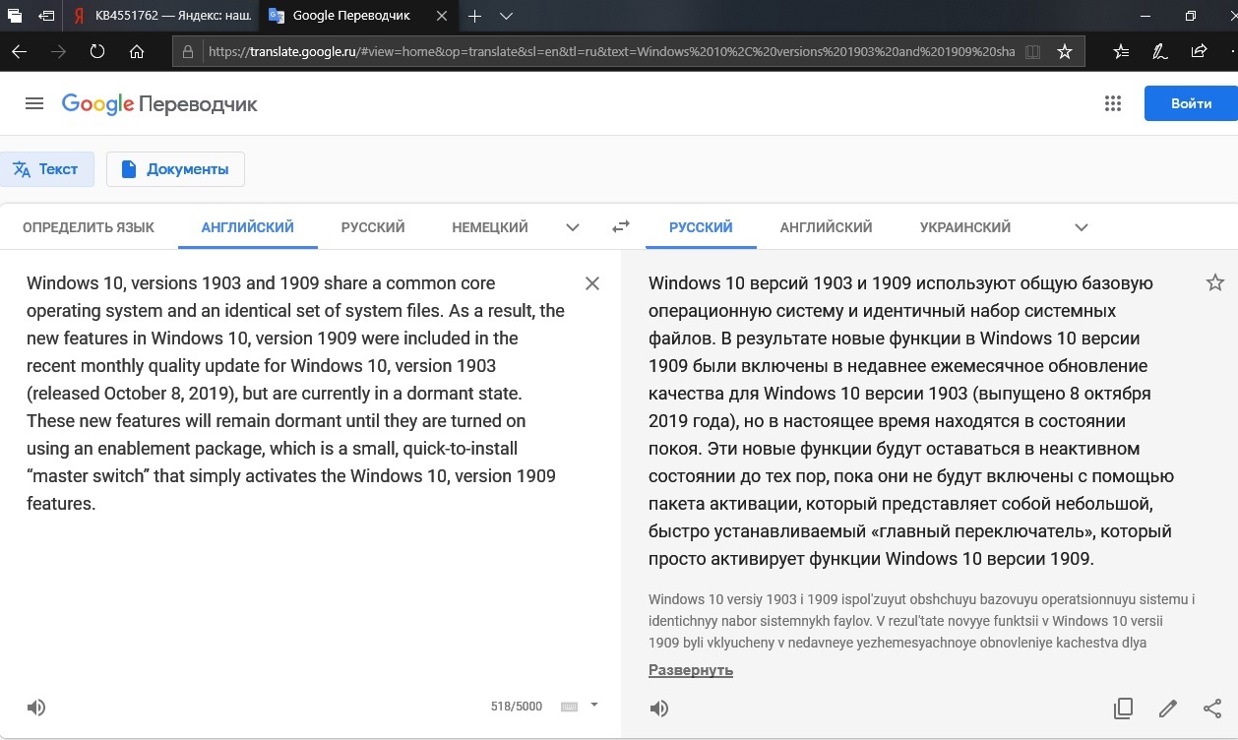Click into the source text area
The height and width of the screenshot is (740, 1238).
[x=295, y=394]
